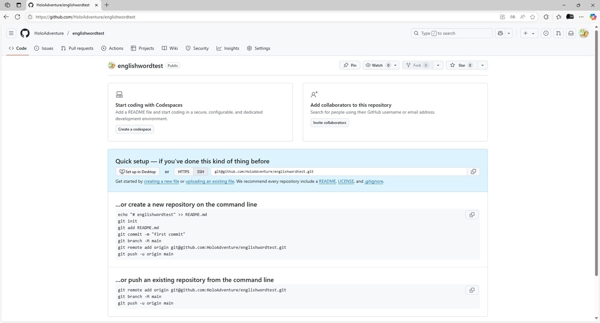Go to the GitHub homepage logo
Image resolution: width=600 pixels, height=323 pixels.
click(25, 33)
